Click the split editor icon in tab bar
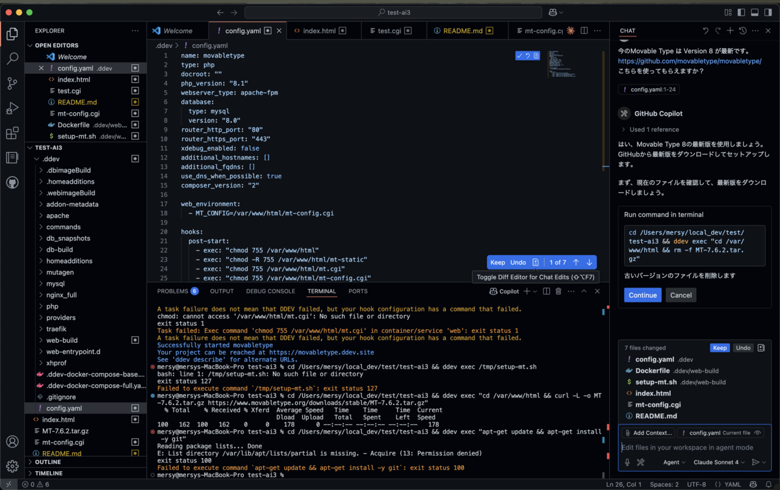Viewport: 780px width, 490px height. pos(585,31)
